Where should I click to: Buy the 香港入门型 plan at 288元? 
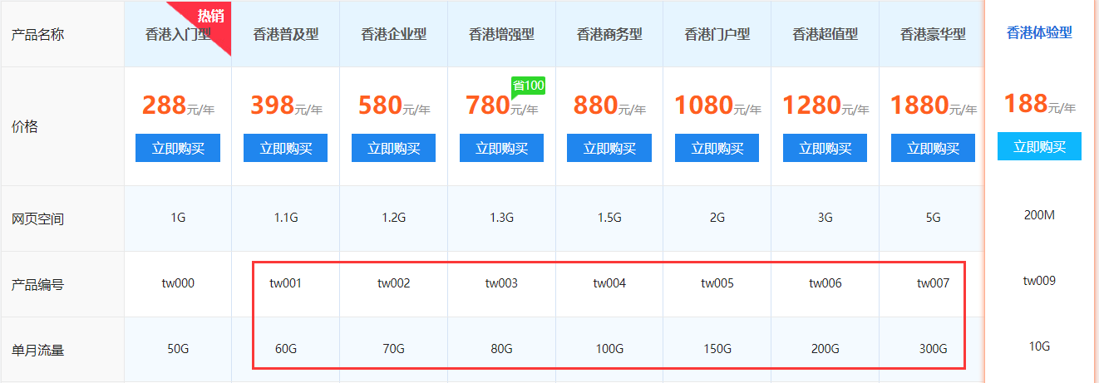pyautogui.click(x=178, y=149)
